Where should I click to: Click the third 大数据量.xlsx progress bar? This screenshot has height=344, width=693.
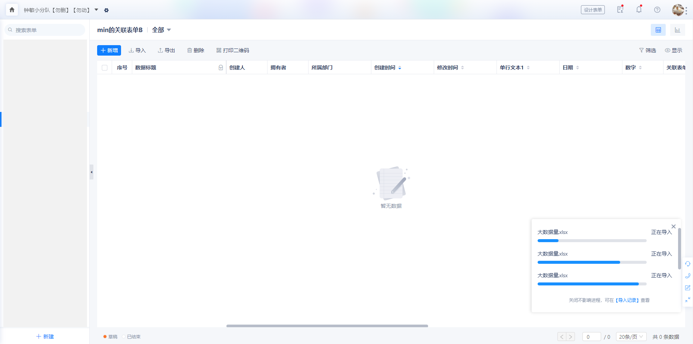click(592, 284)
